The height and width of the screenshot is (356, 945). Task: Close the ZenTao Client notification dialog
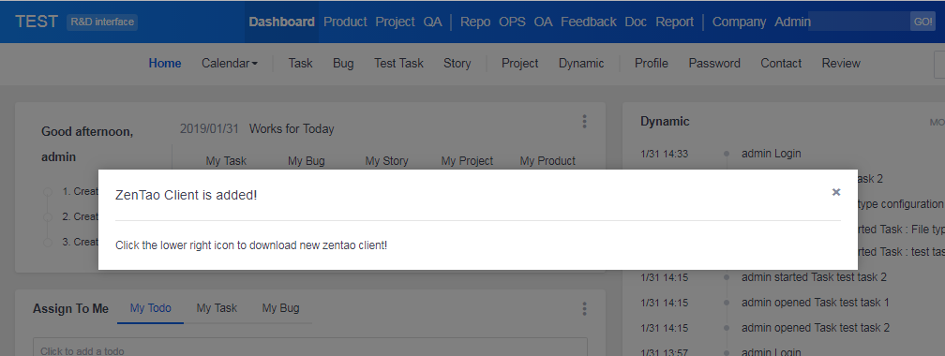click(836, 192)
